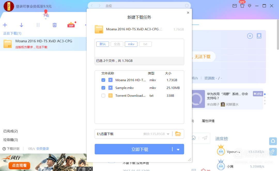Screen dimensions: 279x171
Task: Open the emoji smiley icon
Action: tap(193, 138)
